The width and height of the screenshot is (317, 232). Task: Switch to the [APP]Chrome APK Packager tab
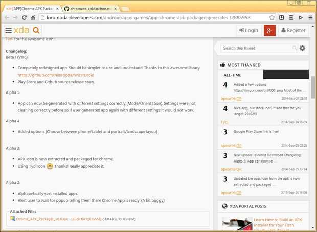[x=32, y=9]
